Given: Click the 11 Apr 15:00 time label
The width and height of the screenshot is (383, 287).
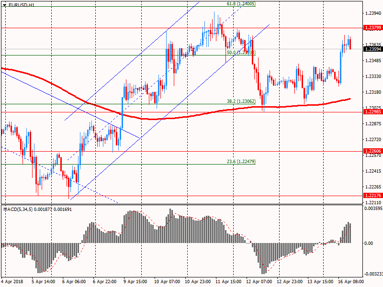Looking at the screenshot, I should click(x=228, y=282).
